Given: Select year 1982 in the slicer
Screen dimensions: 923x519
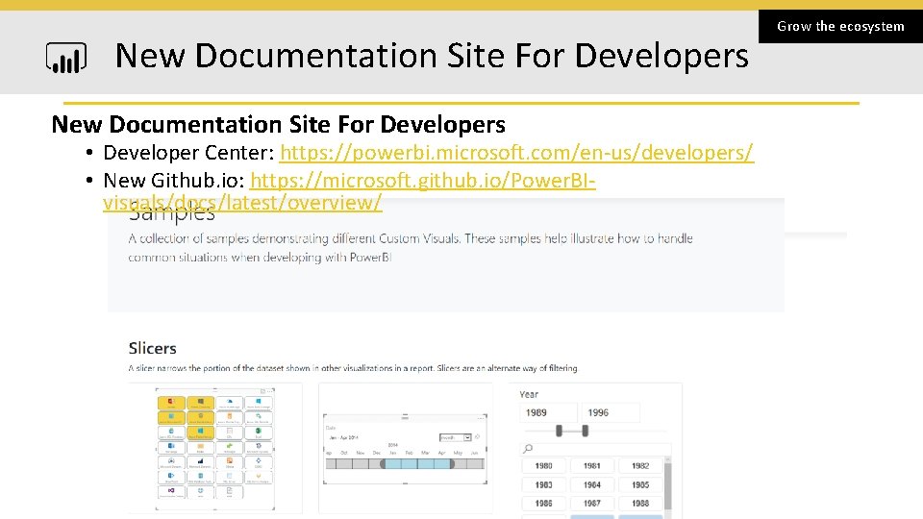Looking at the screenshot, I should (x=640, y=465).
